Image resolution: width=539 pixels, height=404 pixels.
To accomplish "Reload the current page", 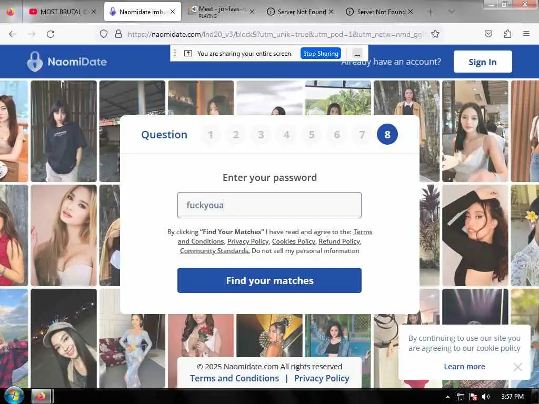I will click(51, 34).
